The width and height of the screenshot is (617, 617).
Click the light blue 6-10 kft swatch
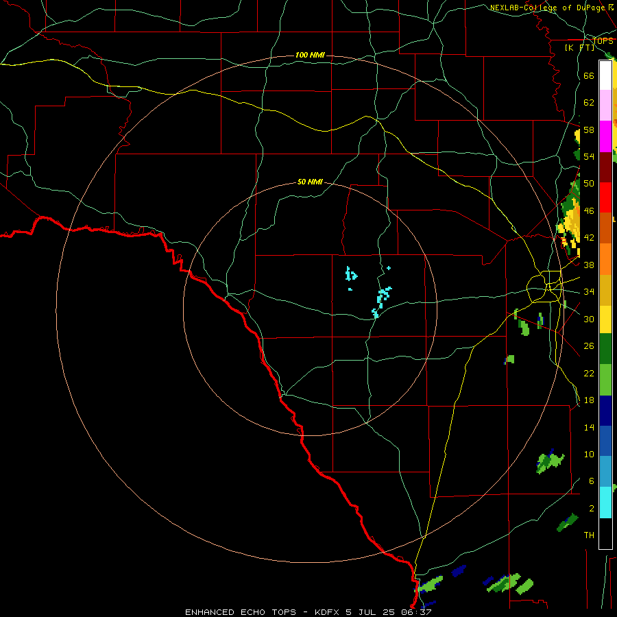tap(605, 472)
